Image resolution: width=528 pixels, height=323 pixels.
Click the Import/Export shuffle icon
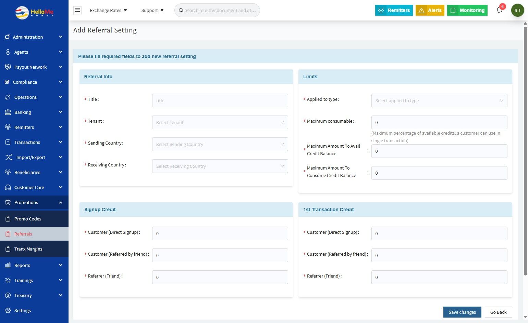click(x=9, y=157)
